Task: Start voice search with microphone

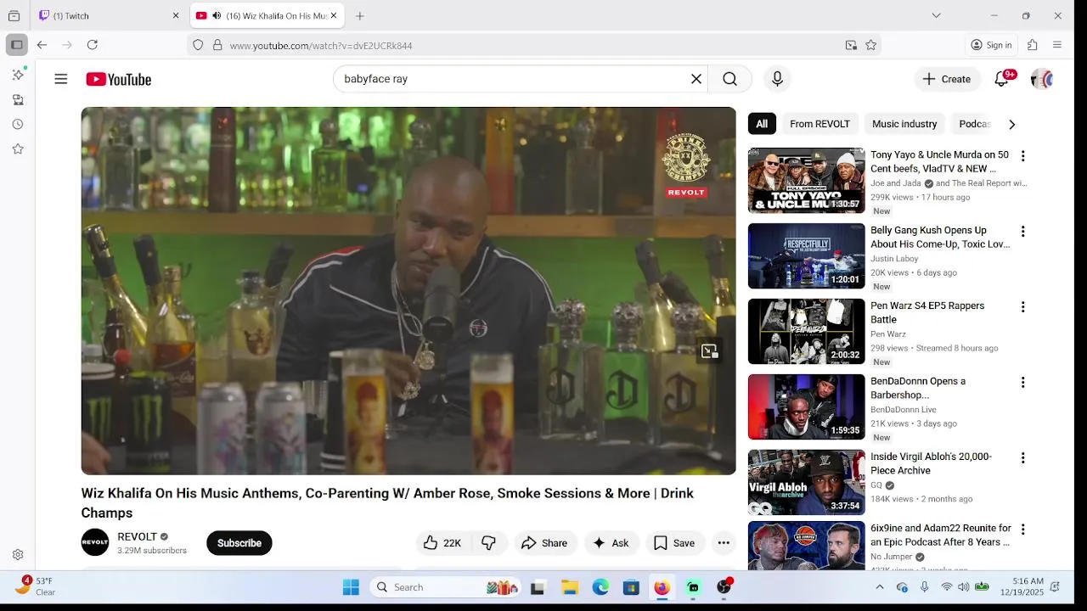Action: coord(777,79)
